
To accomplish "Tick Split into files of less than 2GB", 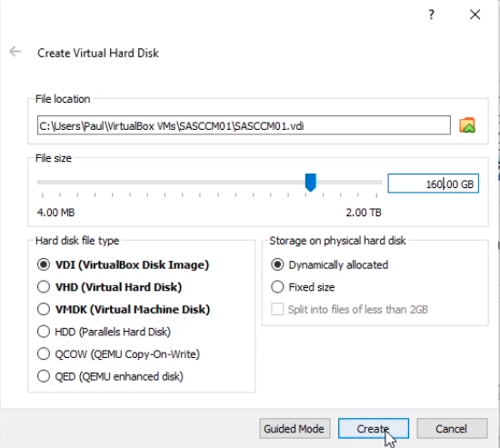I will (277, 309).
